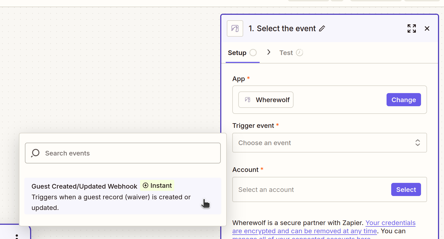Expand the panel to fullscreen
Screen dimensions: 444x239
pos(412,28)
